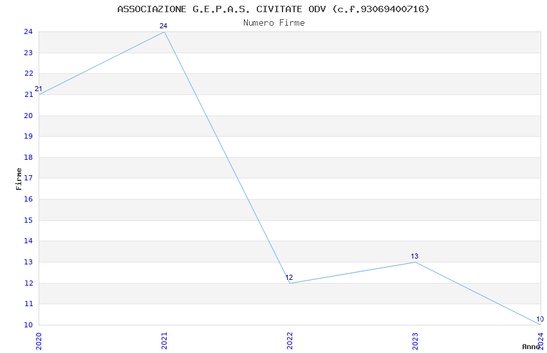Click the y-axis tick value 23
This screenshot has width=547, height=353.
(28, 53)
